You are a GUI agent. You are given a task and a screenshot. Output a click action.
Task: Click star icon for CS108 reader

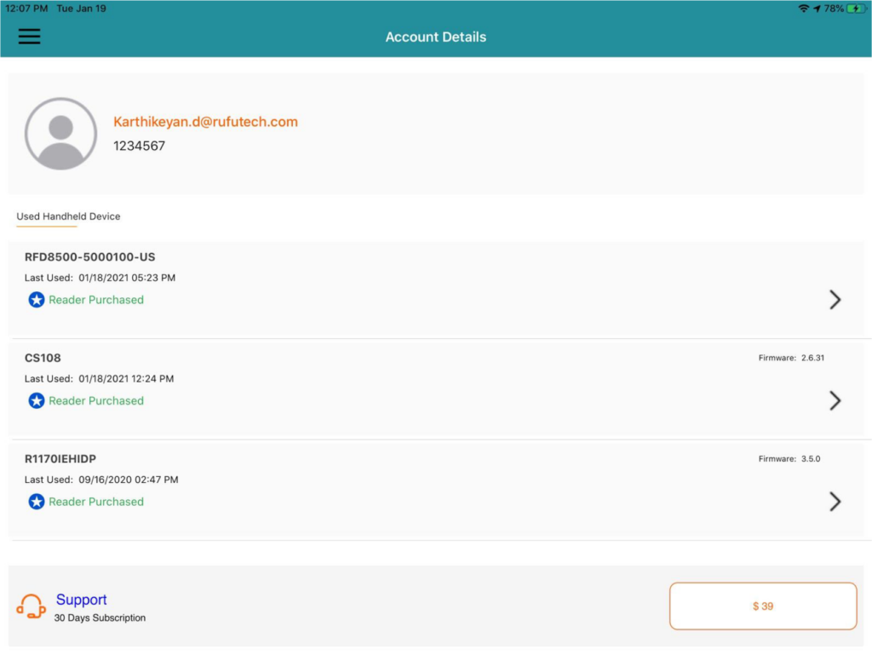click(36, 400)
